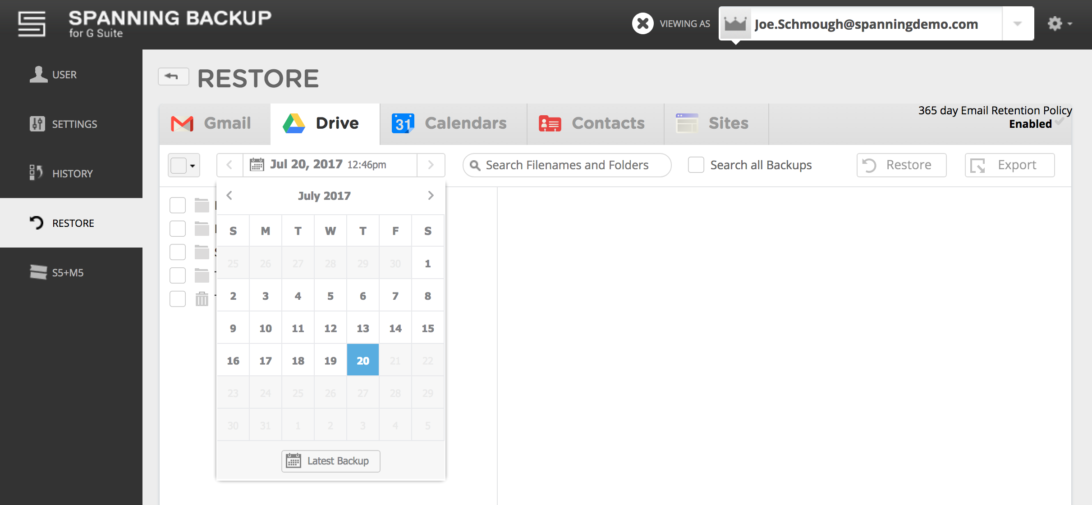The image size is (1092, 505).
Task: Click the Latest Backup button
Action: pyautogui.click(x=331, y=461)
